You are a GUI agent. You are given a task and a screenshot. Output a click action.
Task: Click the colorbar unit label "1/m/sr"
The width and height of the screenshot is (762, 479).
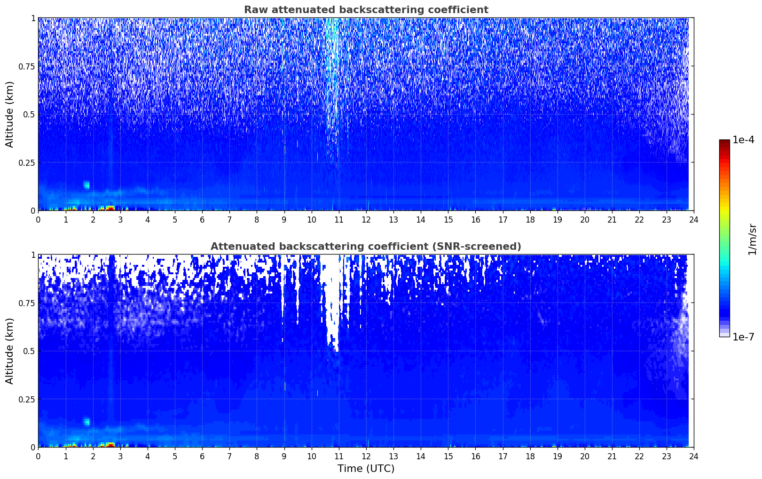click(752, 239)
